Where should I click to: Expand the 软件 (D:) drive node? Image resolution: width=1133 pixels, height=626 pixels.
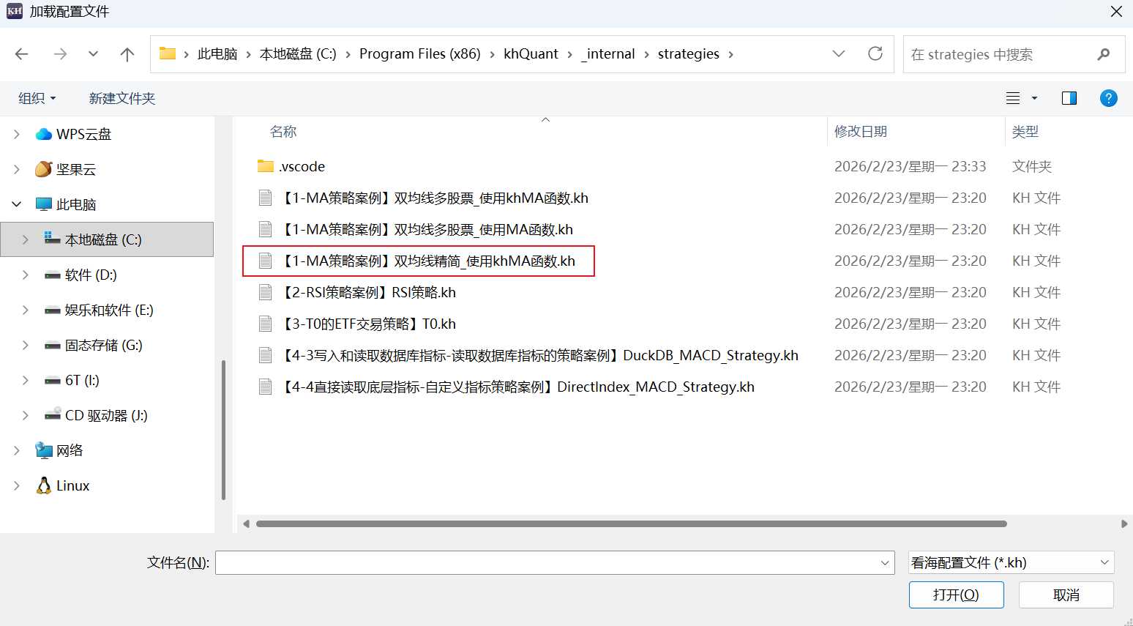pos(26,275)
